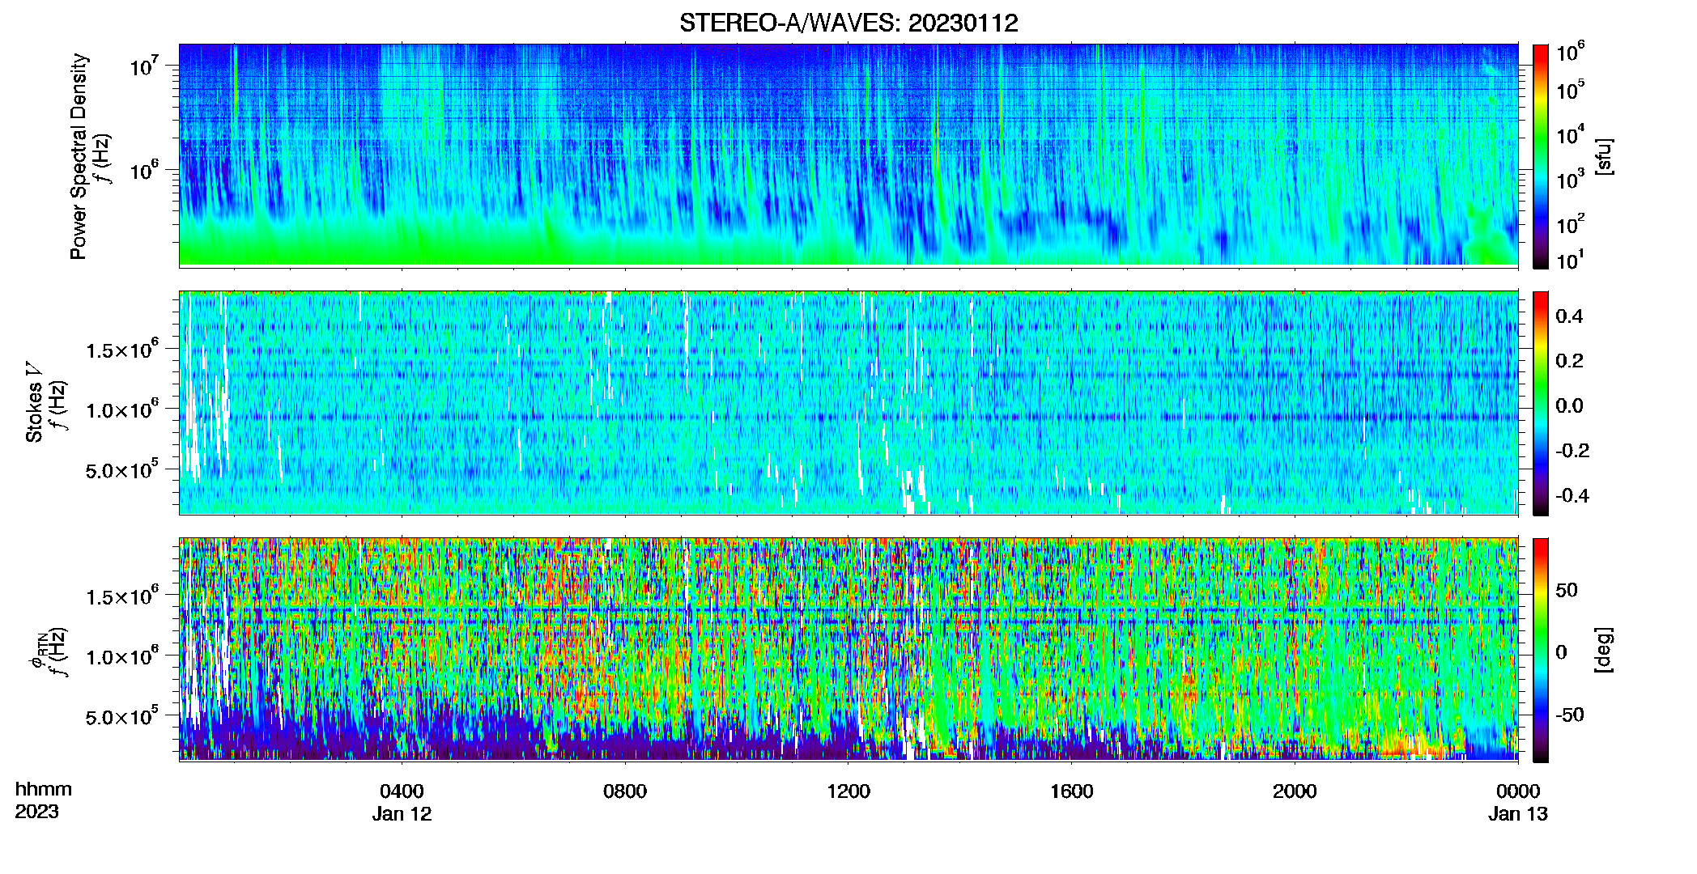Click the 0.2 Stokes colorbar label
The image size is (1697, 874).
point(1569,361)
